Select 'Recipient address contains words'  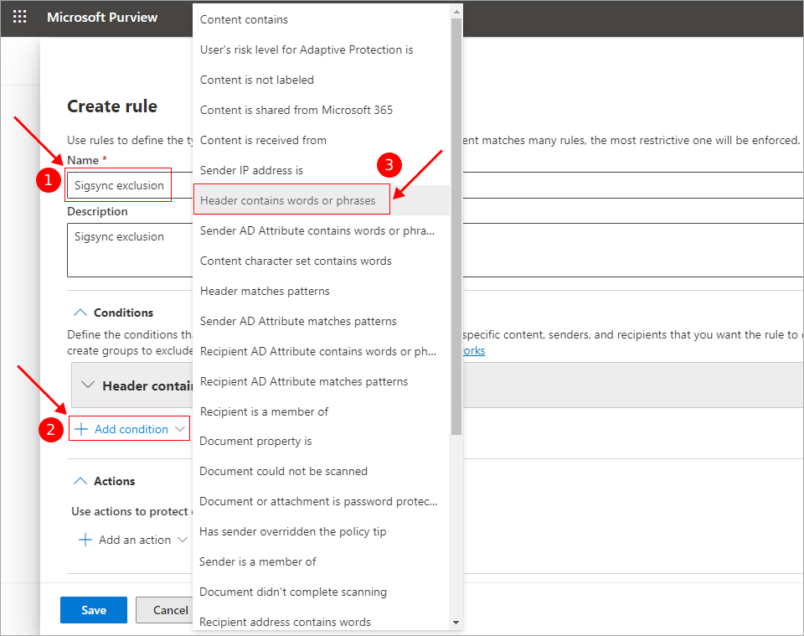(322, 622)
